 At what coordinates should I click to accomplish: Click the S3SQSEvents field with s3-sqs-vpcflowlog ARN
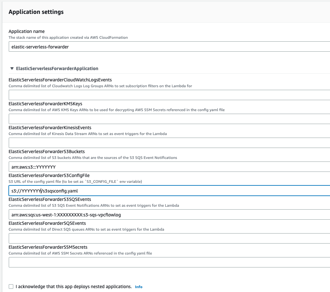(168, 214)
